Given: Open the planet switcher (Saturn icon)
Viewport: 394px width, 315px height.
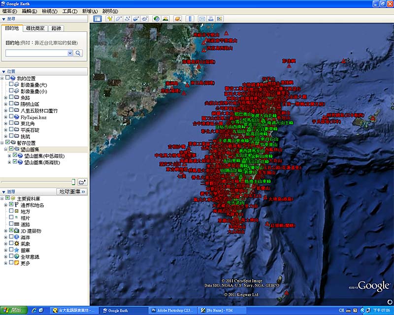Looking at the screenshot, I should (x=178, y=19).
